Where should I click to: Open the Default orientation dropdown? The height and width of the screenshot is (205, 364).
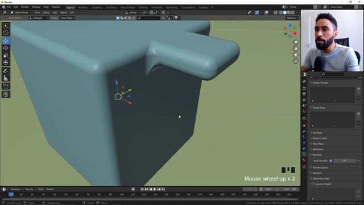click(39, 18)
